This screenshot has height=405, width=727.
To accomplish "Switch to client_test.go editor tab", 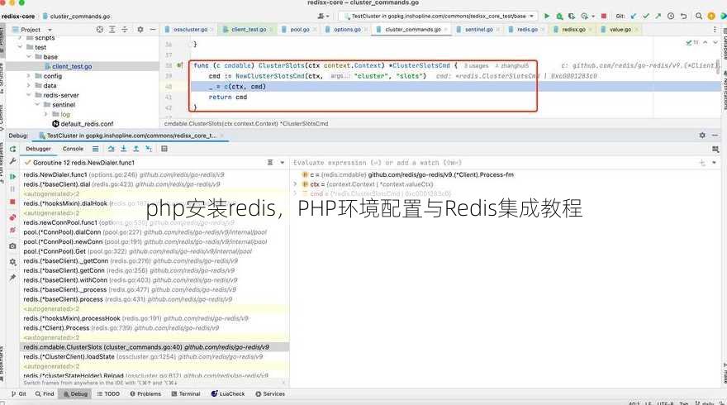I will [247, 29].
